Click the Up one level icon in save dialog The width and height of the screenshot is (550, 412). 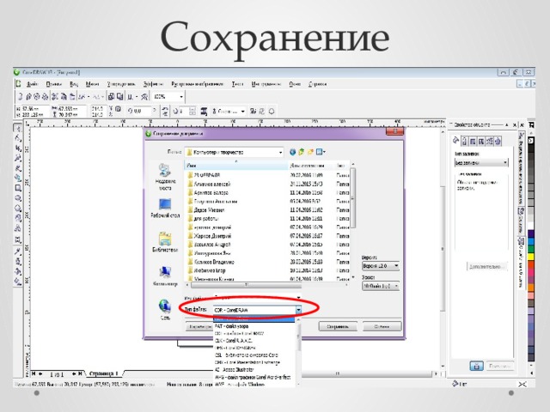pyautogui.click(x=302, y=152)
